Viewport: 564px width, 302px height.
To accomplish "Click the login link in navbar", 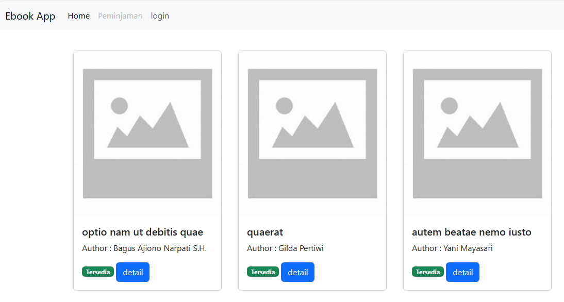I will tap(160, 16).
